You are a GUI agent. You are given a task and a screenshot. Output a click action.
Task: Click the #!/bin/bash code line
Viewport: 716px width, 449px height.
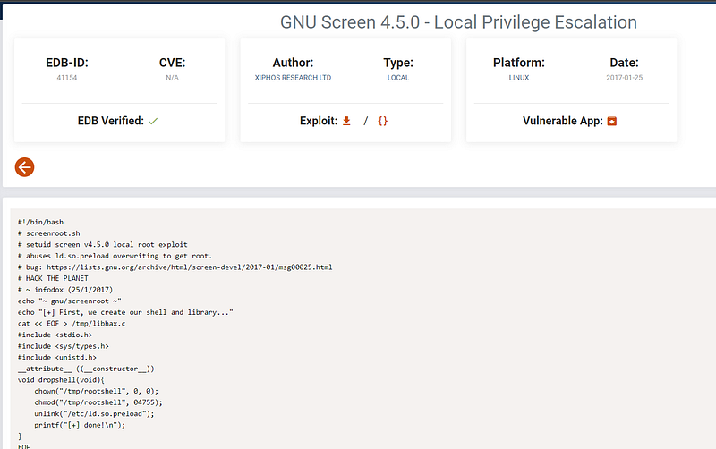(x=40, y=222)
